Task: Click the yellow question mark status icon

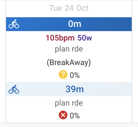Action: click(63, 74)
